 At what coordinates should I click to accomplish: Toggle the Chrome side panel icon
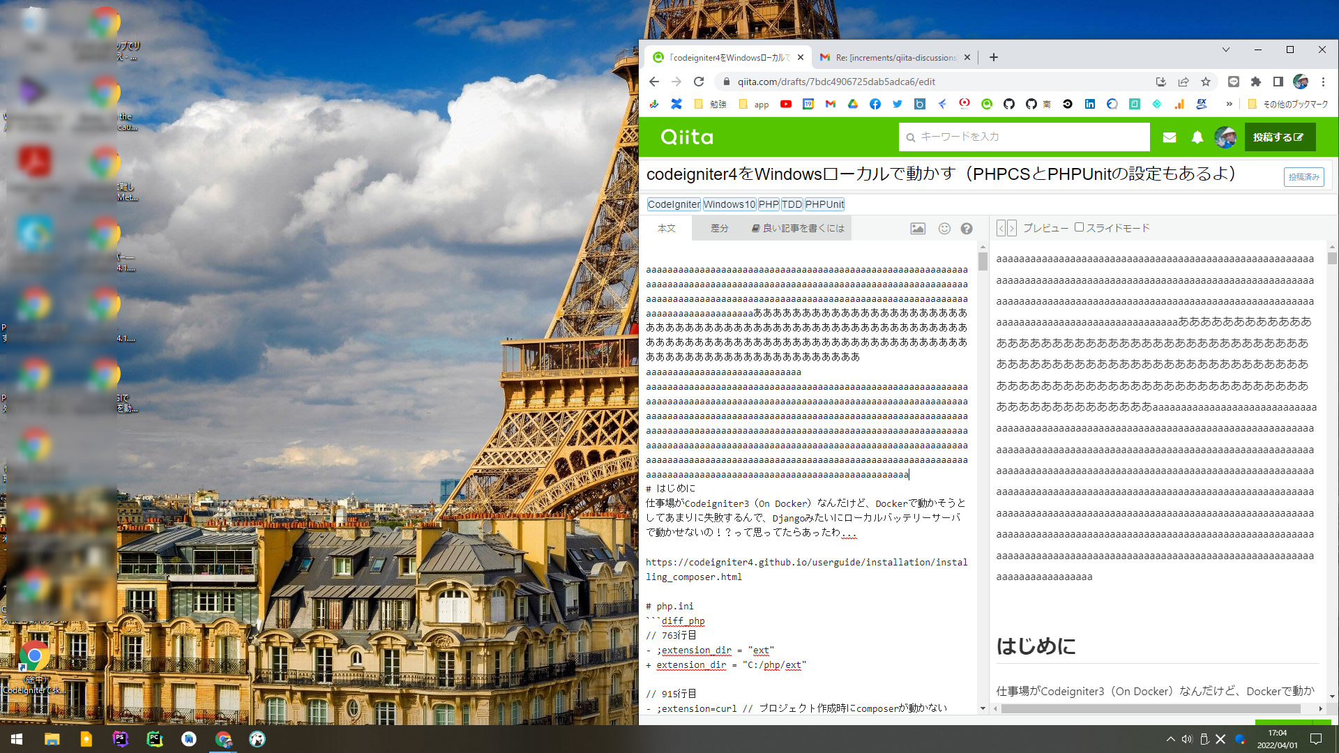click(x=1278, y=82)
